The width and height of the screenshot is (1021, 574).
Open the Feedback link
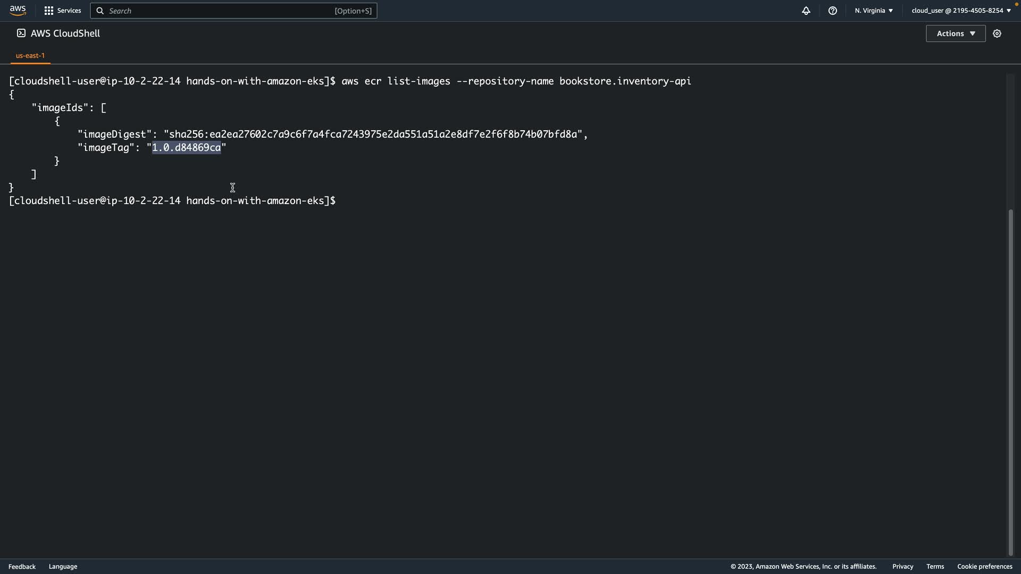(22, 567)
